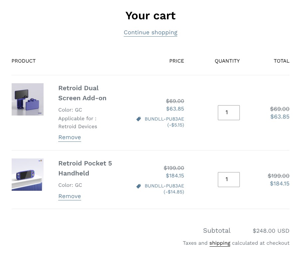Click the BUNDLL-PU83AE code under the $63.85 price
The width and height of the screenshot is (305, 255).
click(164, 119)
